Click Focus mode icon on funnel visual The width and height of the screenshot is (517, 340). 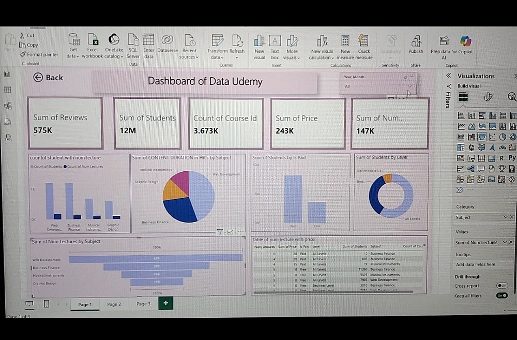coord(230,232)
